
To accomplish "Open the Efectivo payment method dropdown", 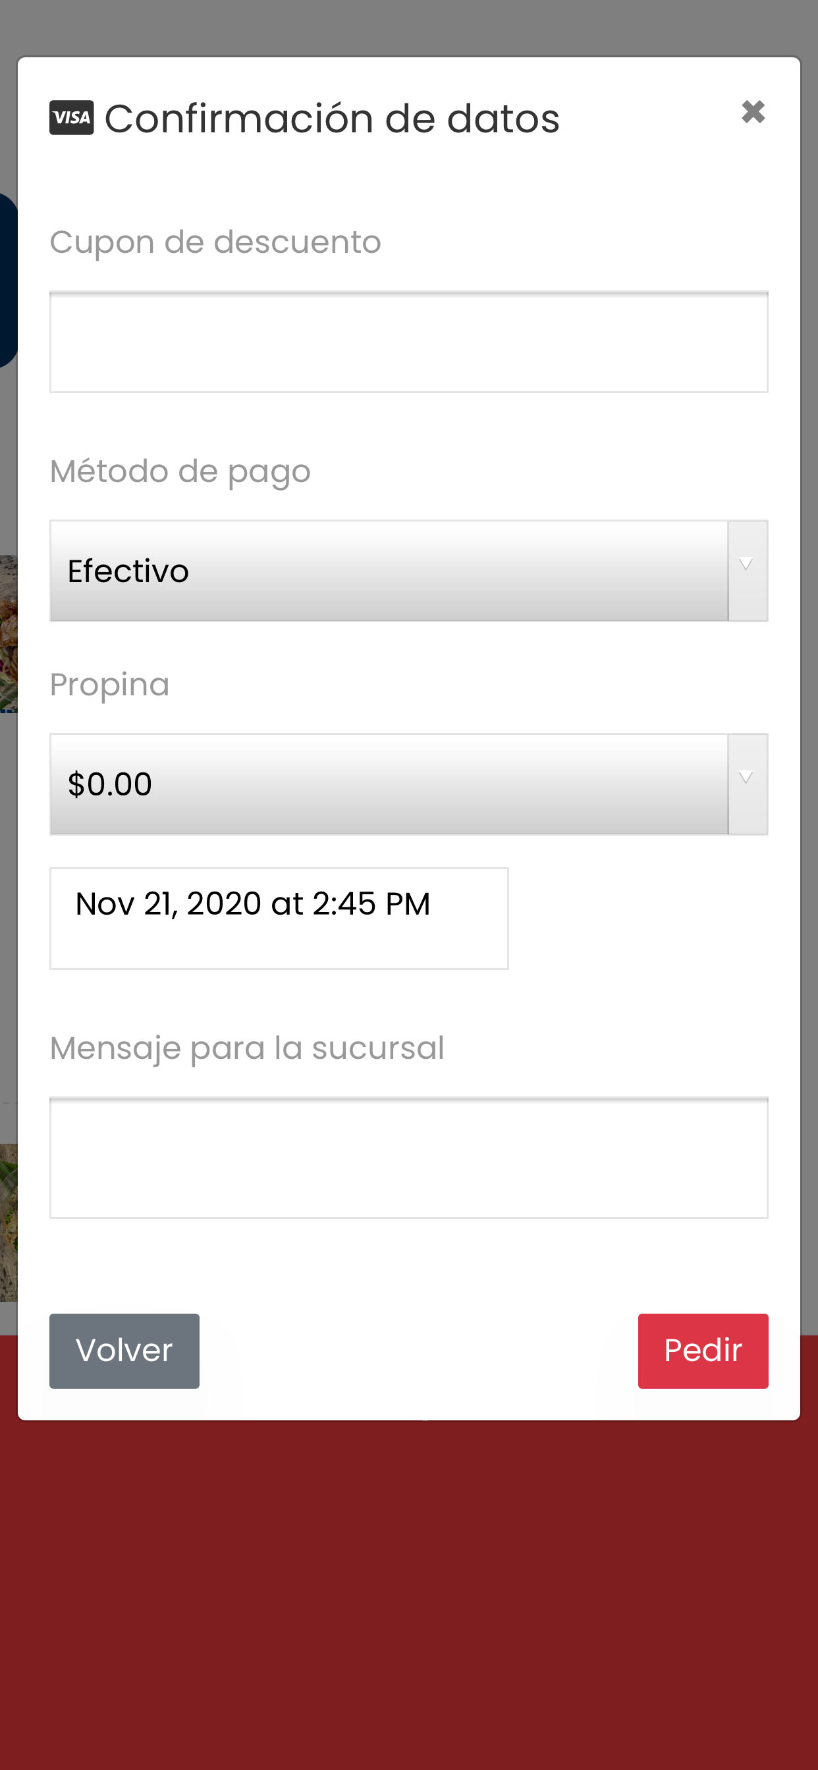I will click(x=389, y=571).
